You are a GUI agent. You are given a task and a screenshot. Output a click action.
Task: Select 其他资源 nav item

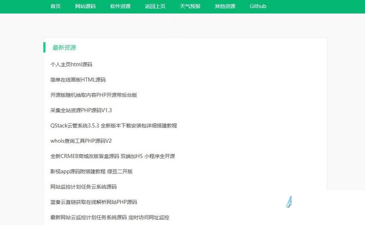225,6
